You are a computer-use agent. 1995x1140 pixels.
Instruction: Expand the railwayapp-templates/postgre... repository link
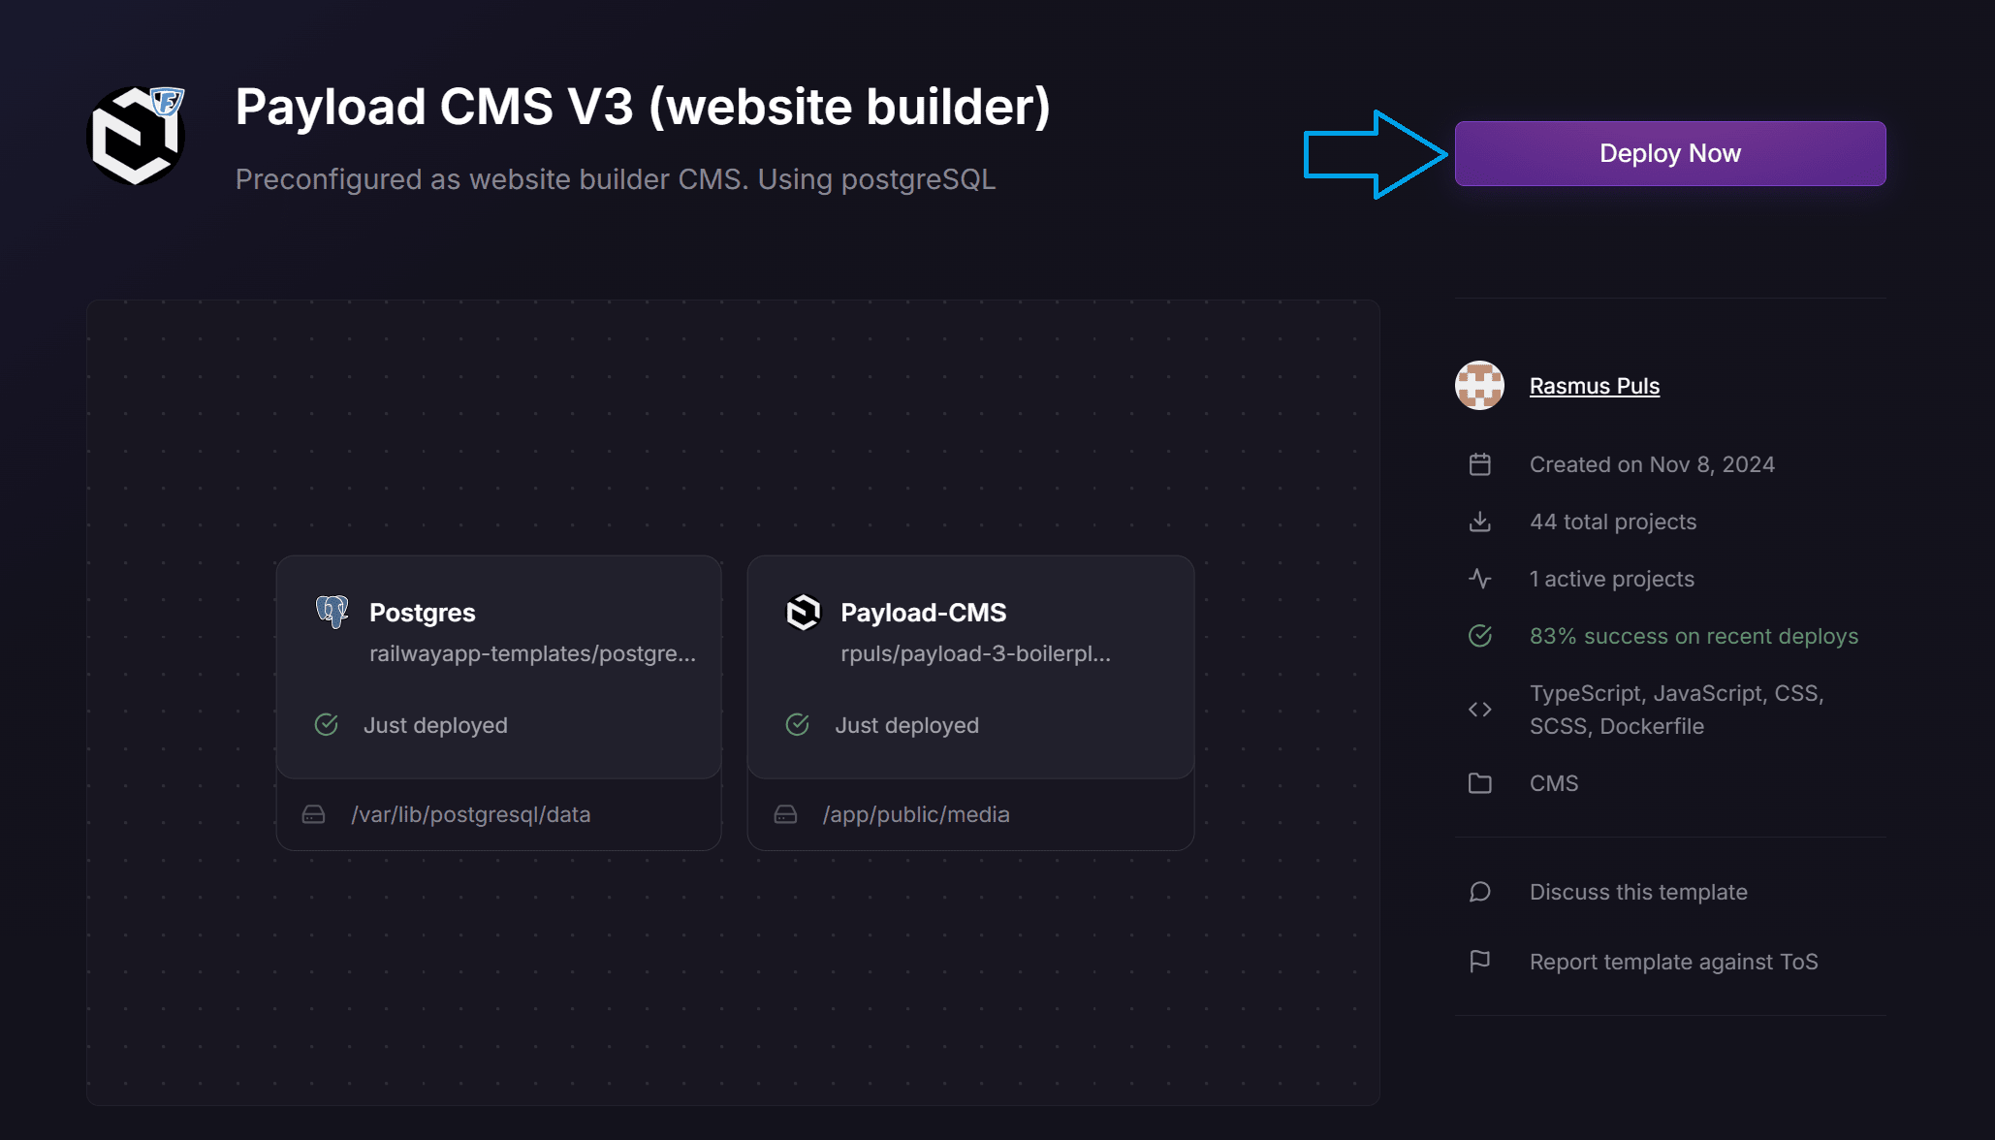(531, 652)
